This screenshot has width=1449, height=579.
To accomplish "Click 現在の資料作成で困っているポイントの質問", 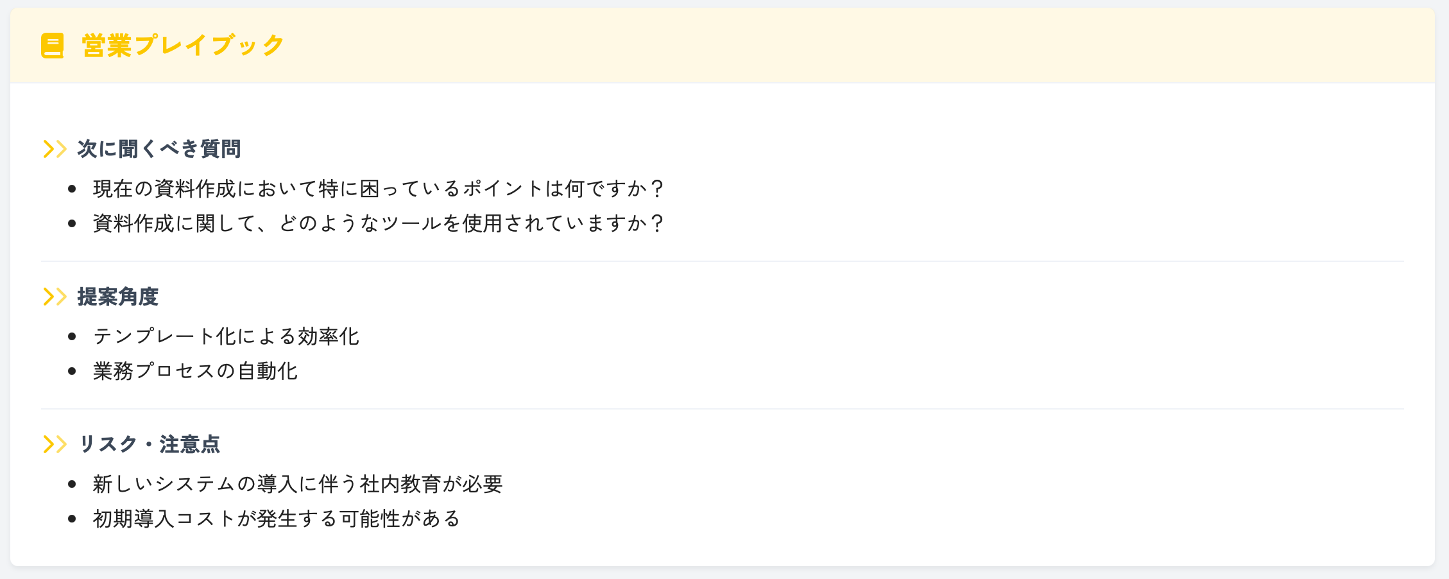I will (379, 188).
